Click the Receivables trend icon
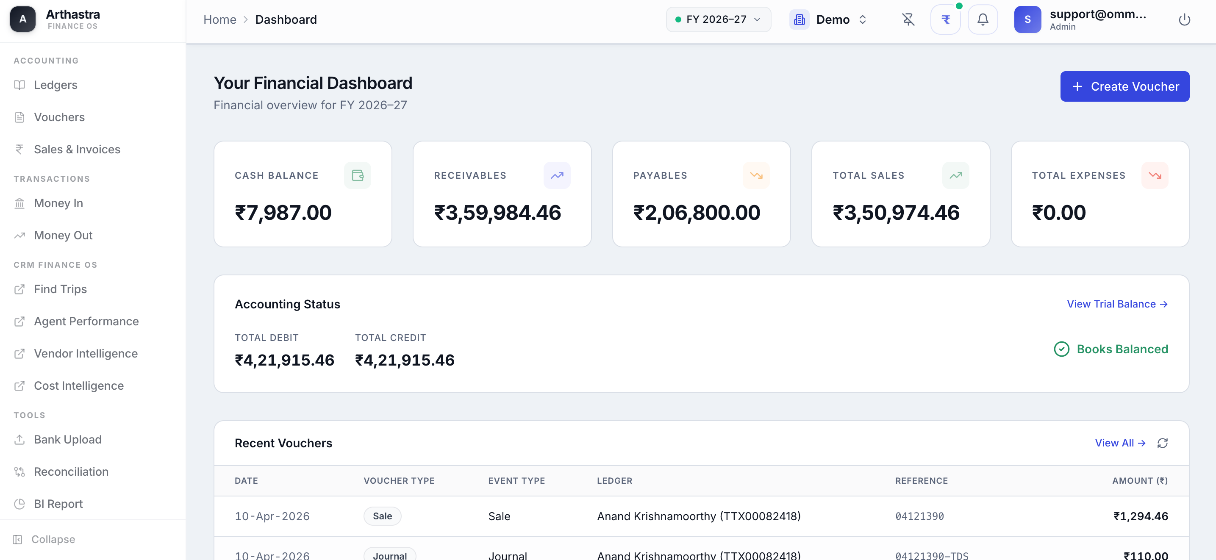Viewport: 1216px width, 560px height. (557, 175)
